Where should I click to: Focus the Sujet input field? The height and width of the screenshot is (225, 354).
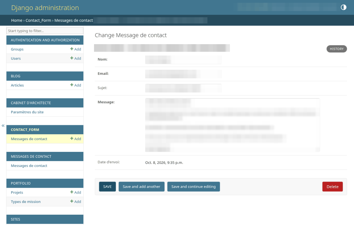[x=183, y=88]
